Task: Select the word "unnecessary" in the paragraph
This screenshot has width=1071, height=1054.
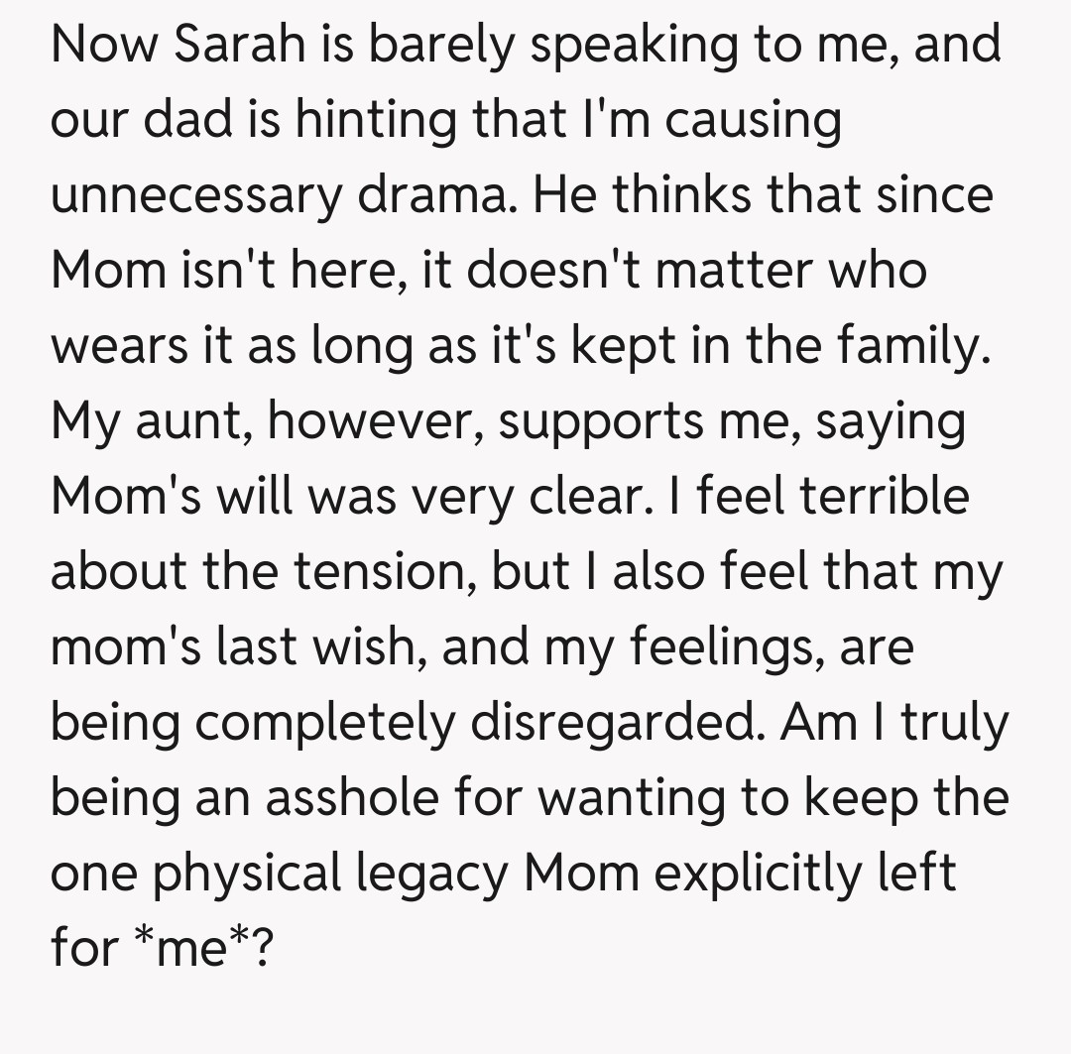Action: (x=195, y=196)
